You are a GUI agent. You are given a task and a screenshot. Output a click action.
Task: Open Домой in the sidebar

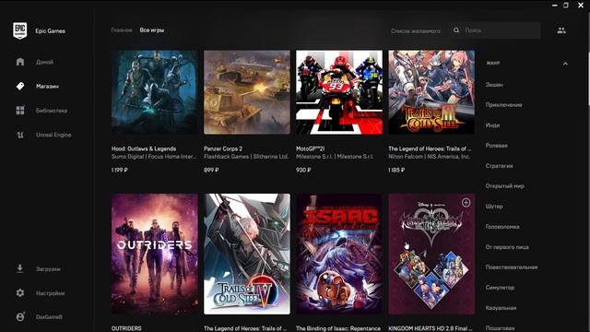tap(44, 62)
